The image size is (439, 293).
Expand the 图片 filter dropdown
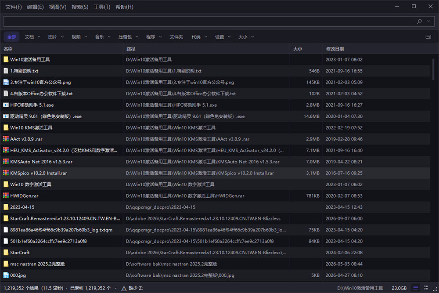coord(62,37)
